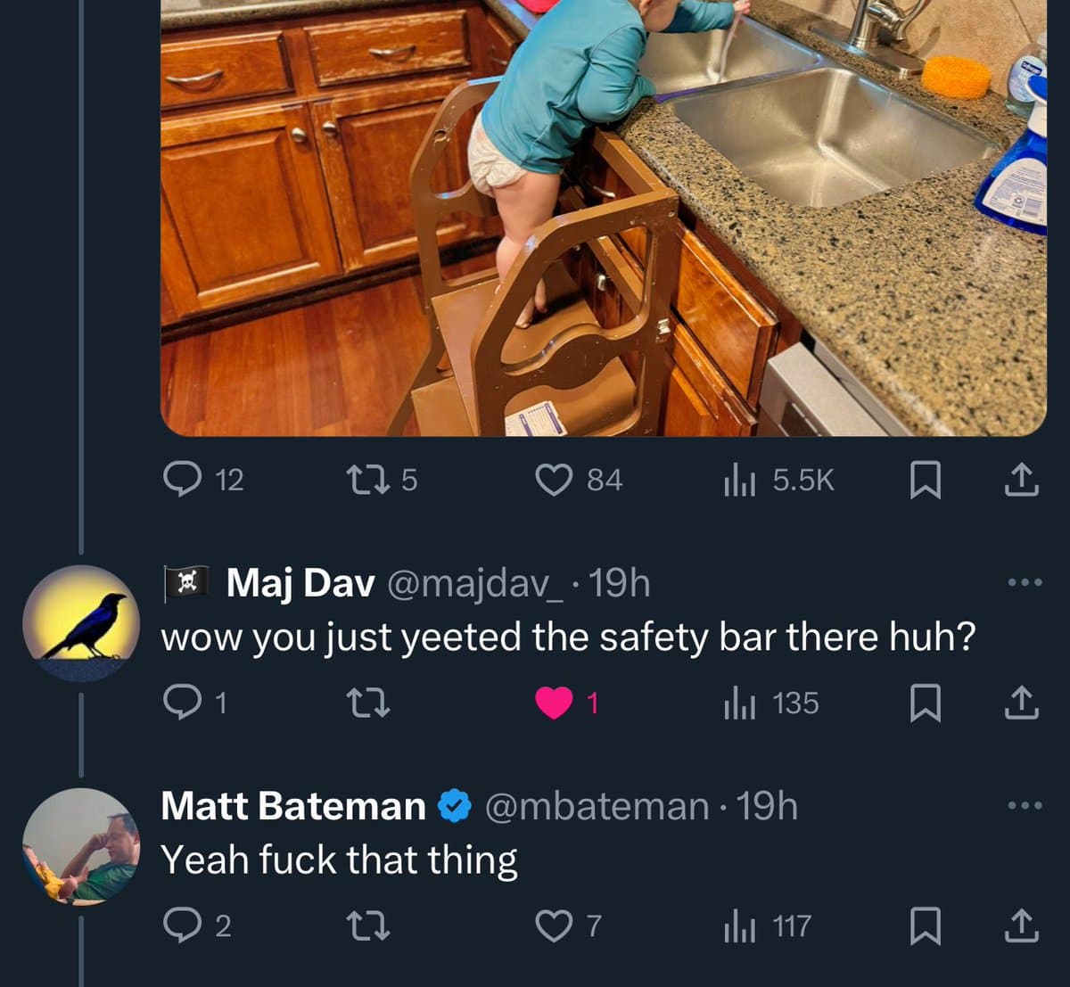Unlike Maj Dav's tweet with pink heart
Viewport: 1070px width, 987px height.
554,703
